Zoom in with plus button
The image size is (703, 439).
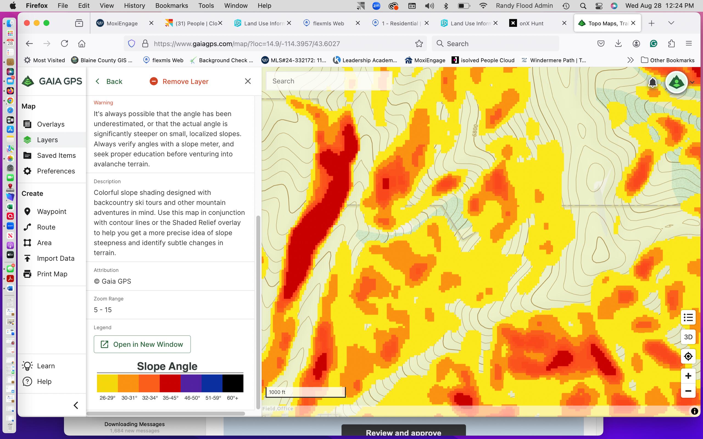click(688, 376)
